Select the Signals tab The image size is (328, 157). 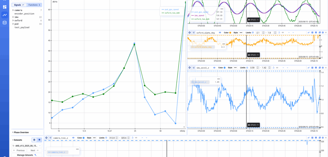click(19, 5)
